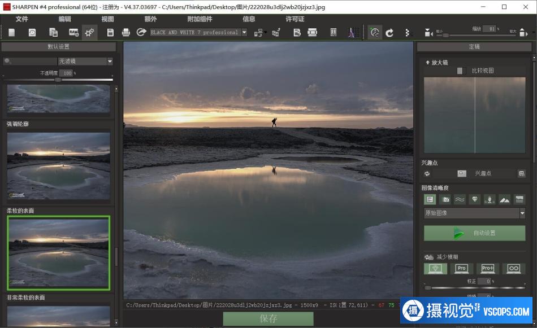The image size is (537, 328).
Task: Select the Pro+ quality mode
Action: click(x=488, y=269)
